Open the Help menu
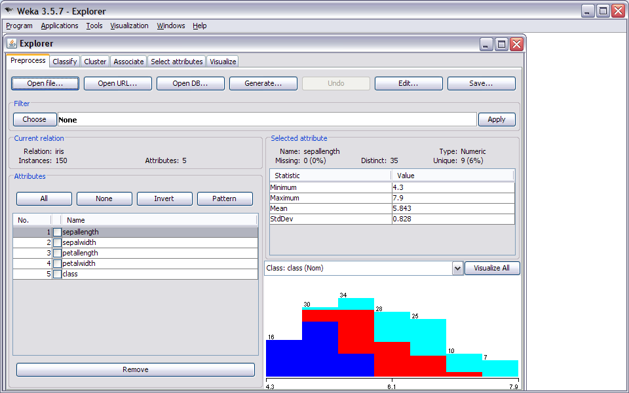Image resolution: width=629 pixels, height=393 pixels. (199, 26)
